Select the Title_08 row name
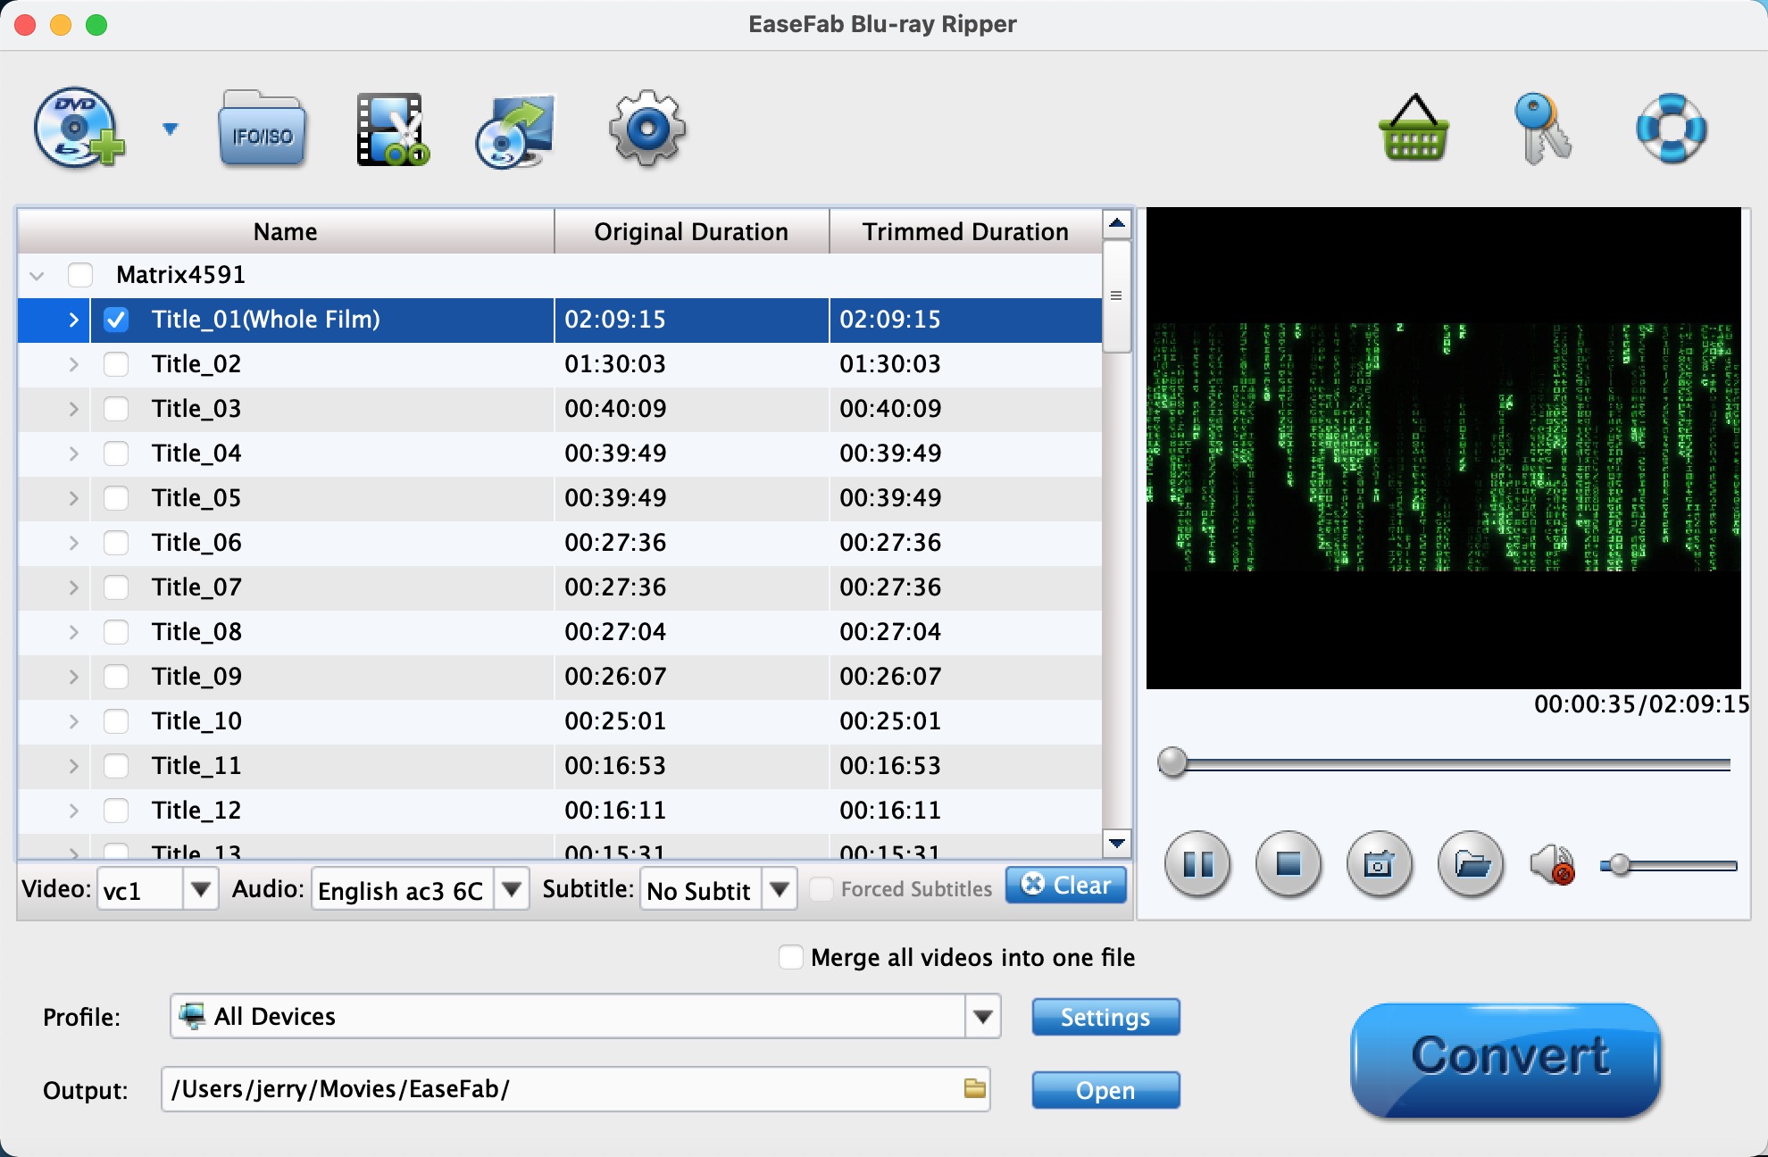Viewport: 1768px width, 1157px height. pyautogui.click(x=196, y=632)
